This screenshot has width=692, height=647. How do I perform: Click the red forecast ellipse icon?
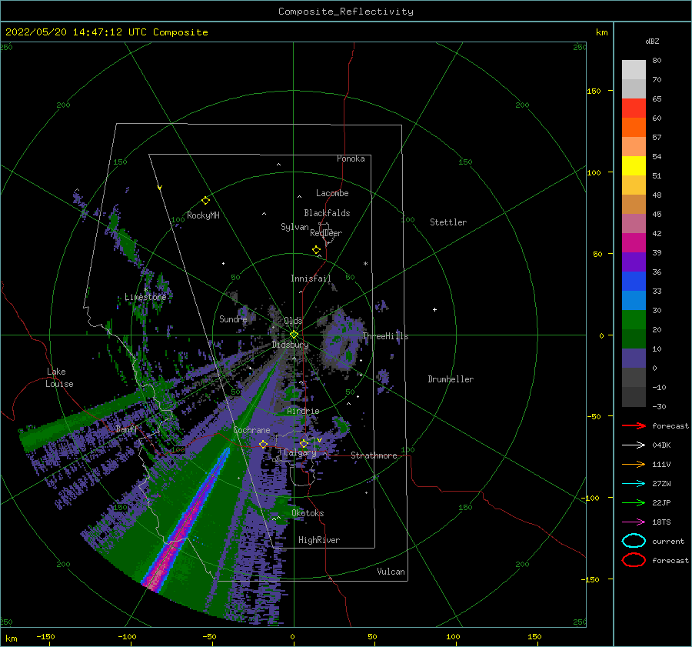click(634, 560)
